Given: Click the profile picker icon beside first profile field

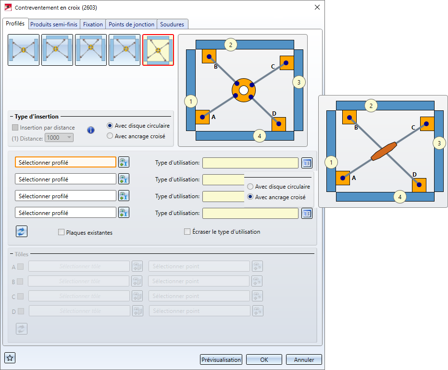Looking at the screenshot, I should [x=124, y=163].
